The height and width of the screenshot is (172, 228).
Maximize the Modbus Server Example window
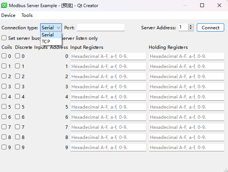tap(202, 5)
